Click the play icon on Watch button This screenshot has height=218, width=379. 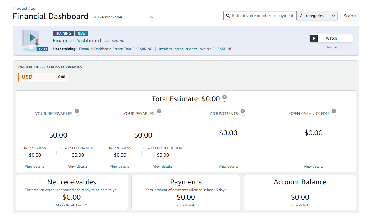pos(314,38)
